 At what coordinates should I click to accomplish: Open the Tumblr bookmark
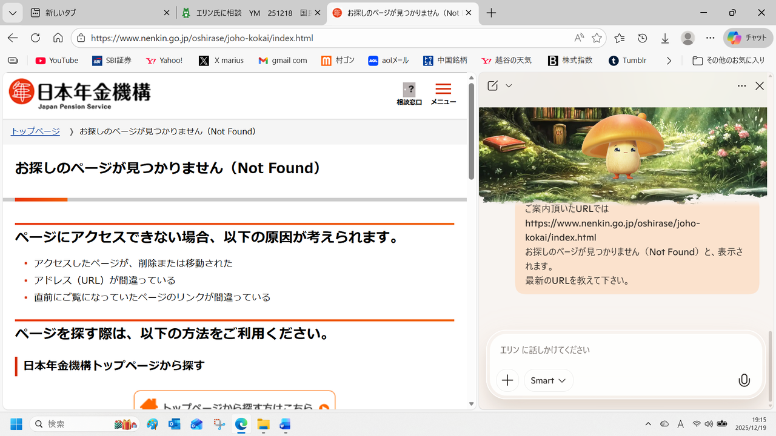click(x=628, y=61)
